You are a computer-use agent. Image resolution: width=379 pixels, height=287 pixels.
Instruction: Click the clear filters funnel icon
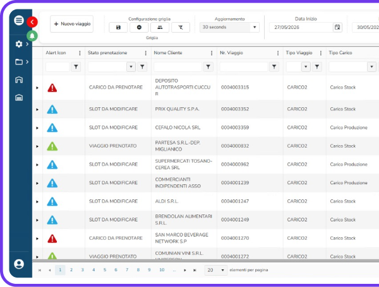point(181,27)
